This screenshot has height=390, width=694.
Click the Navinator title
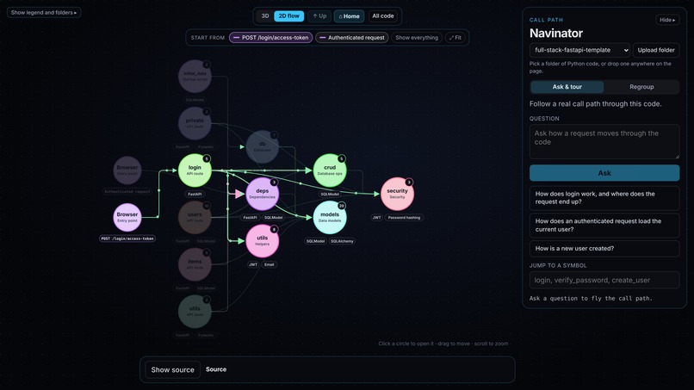556,34
